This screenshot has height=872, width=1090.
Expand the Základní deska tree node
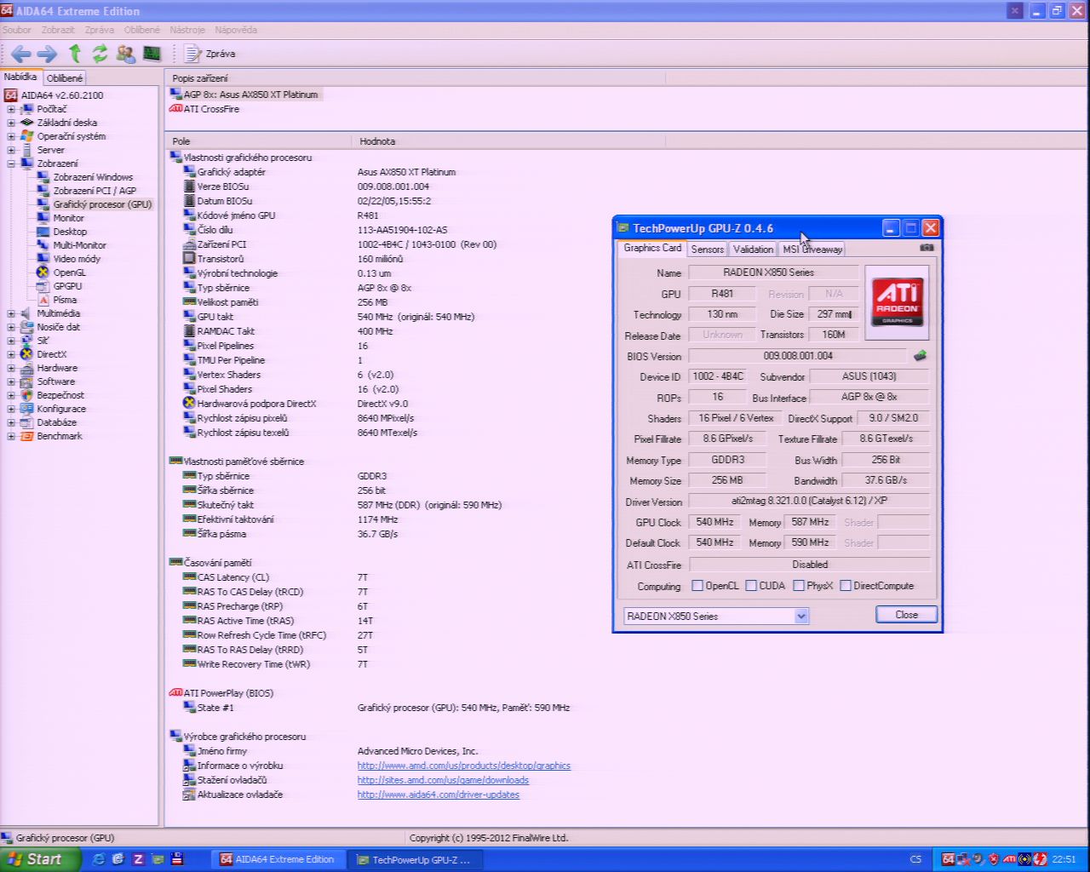coord(11,123)
